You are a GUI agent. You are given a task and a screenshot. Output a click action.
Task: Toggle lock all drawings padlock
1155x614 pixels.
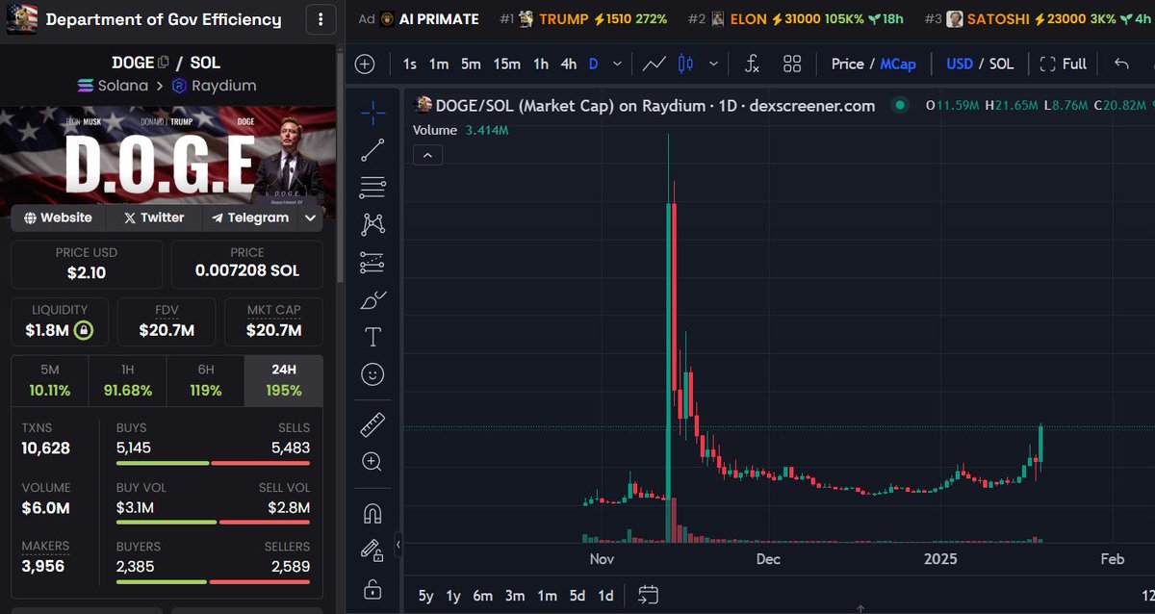(x=372, y=588)
